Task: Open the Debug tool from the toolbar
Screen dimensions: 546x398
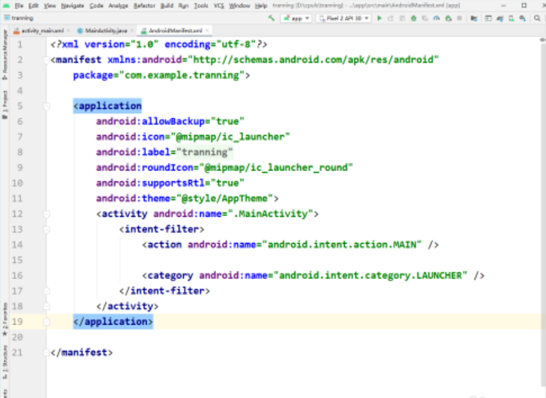Action: coord(414,18)
